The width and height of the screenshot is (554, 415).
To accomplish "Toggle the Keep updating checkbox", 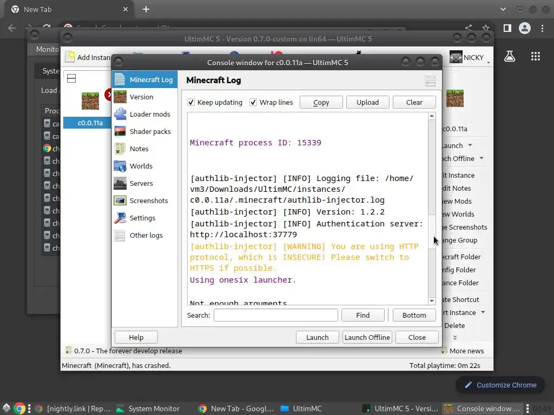I will (191, 102).
